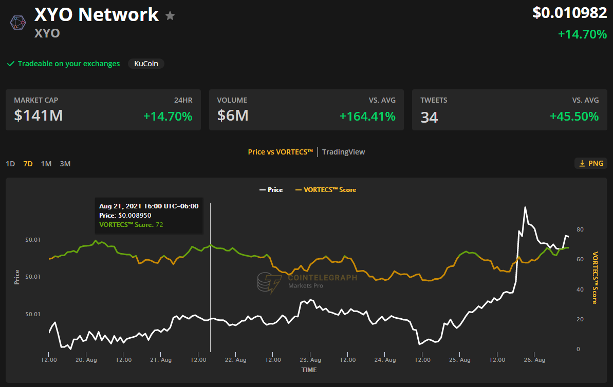Toggle the VORTECS Score legend series
The width and height of the screenshot is (613, 387).
pos(325,189)
